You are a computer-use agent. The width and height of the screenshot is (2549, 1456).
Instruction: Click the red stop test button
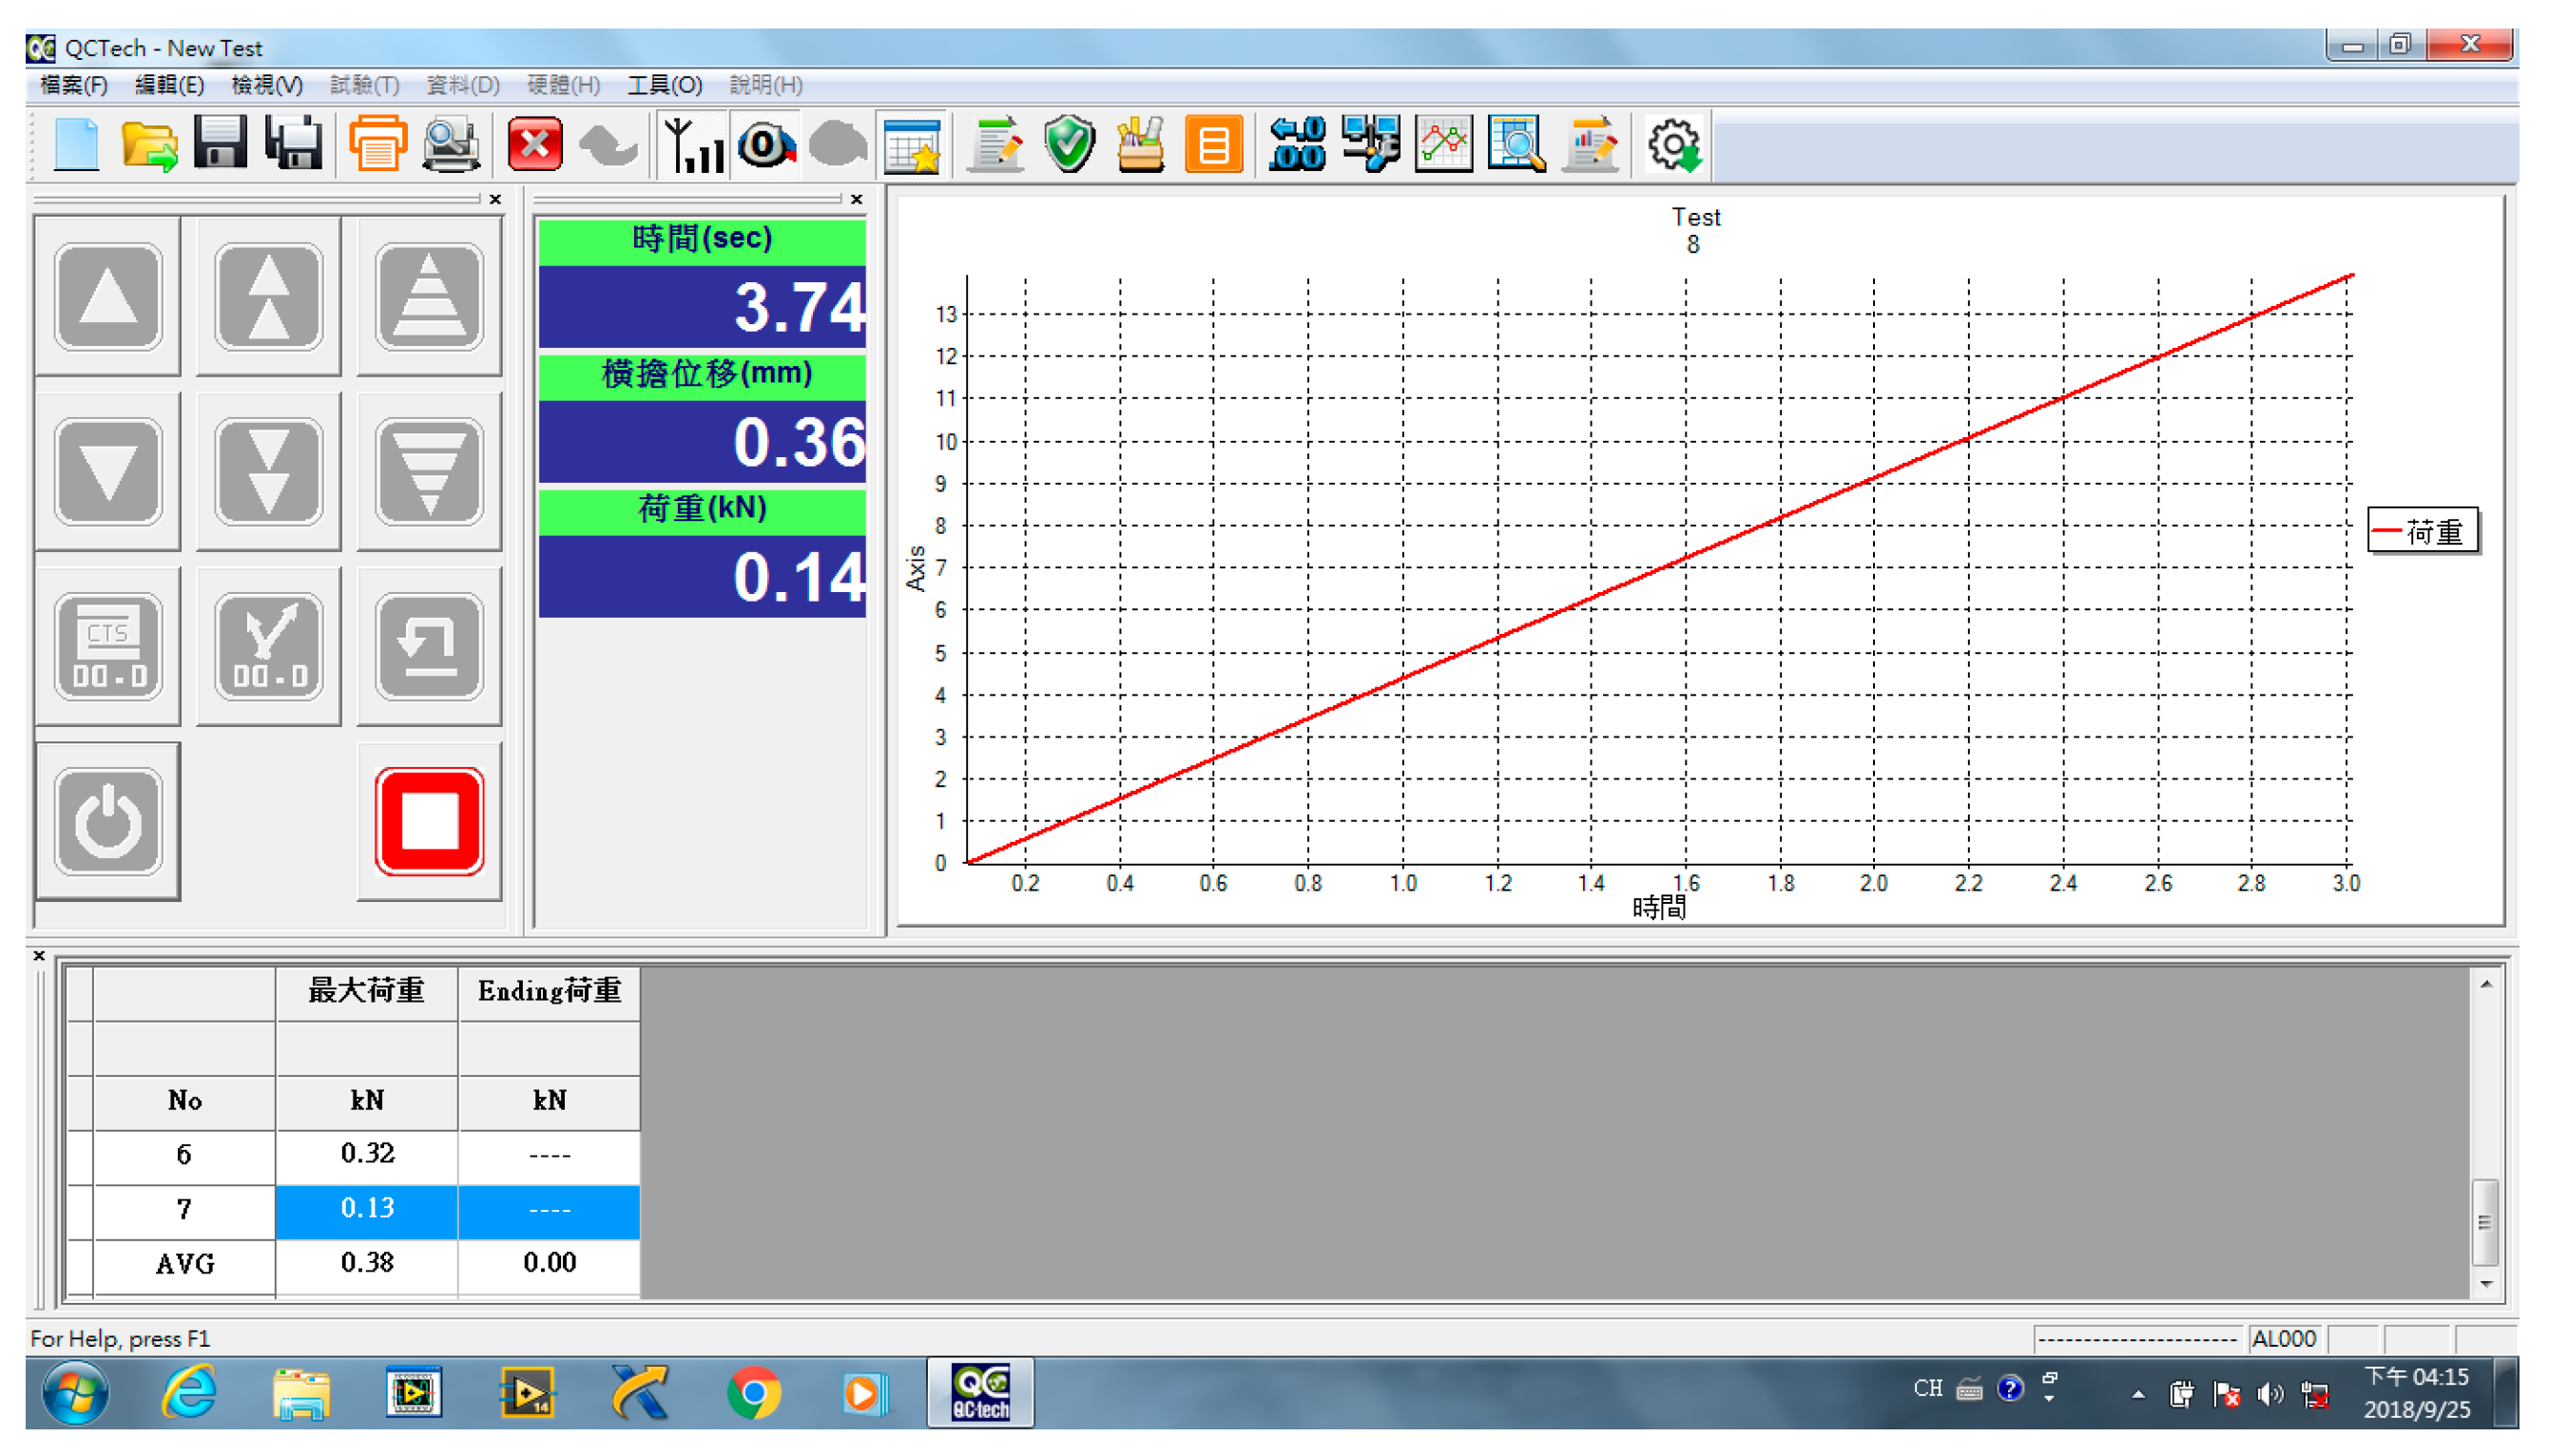(429, 821)
